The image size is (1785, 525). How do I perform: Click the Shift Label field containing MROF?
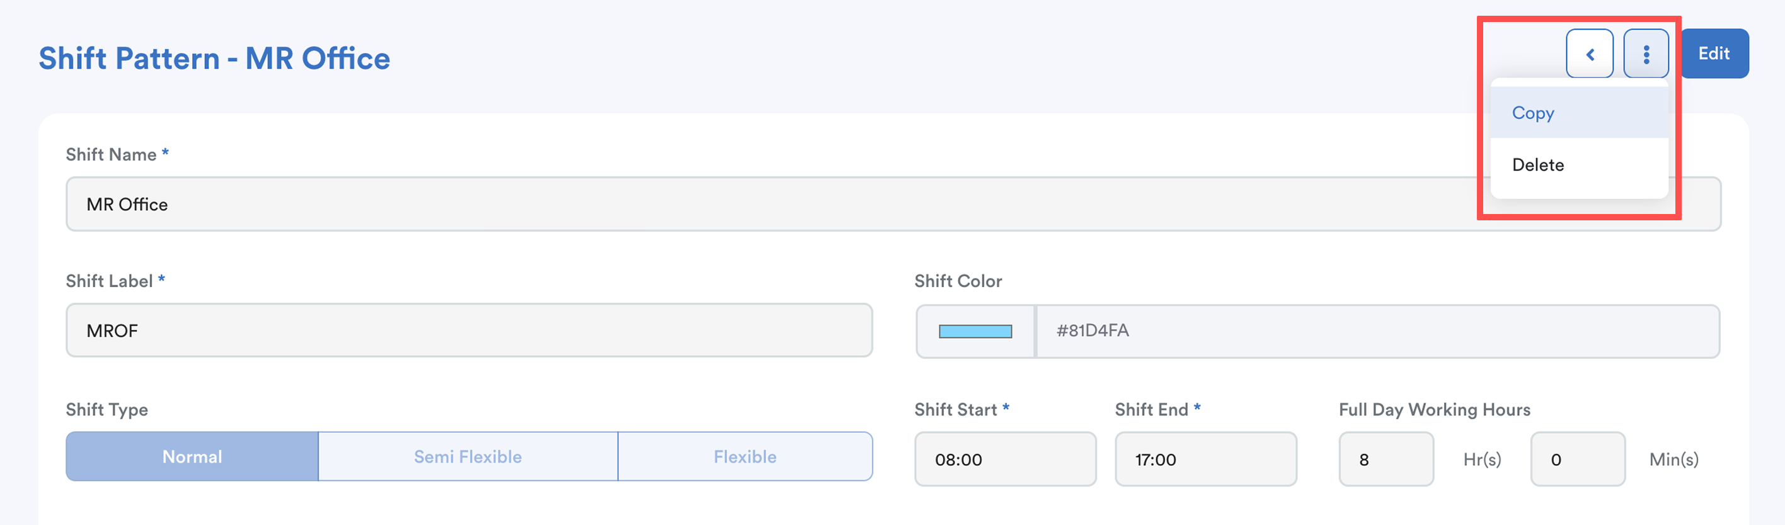click(468, 330)
